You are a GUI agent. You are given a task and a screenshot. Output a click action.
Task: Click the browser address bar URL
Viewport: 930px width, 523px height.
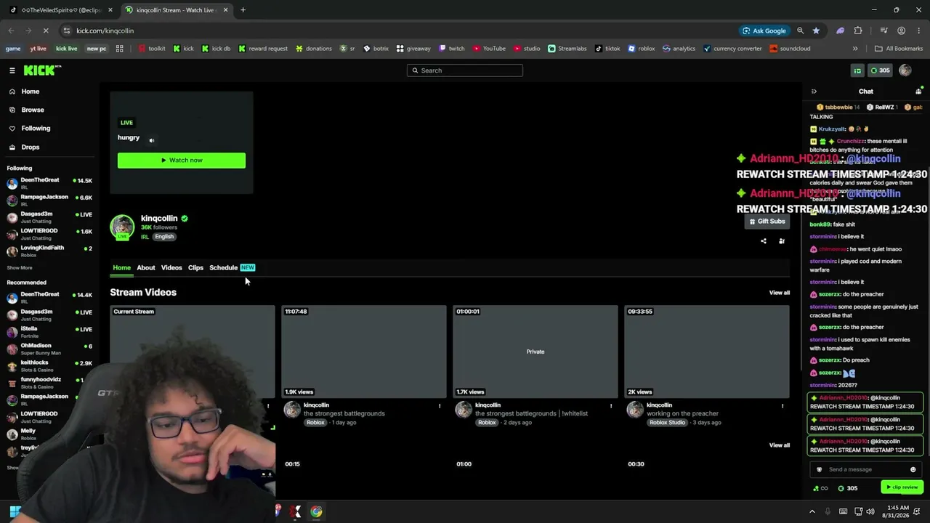point(105,31)
